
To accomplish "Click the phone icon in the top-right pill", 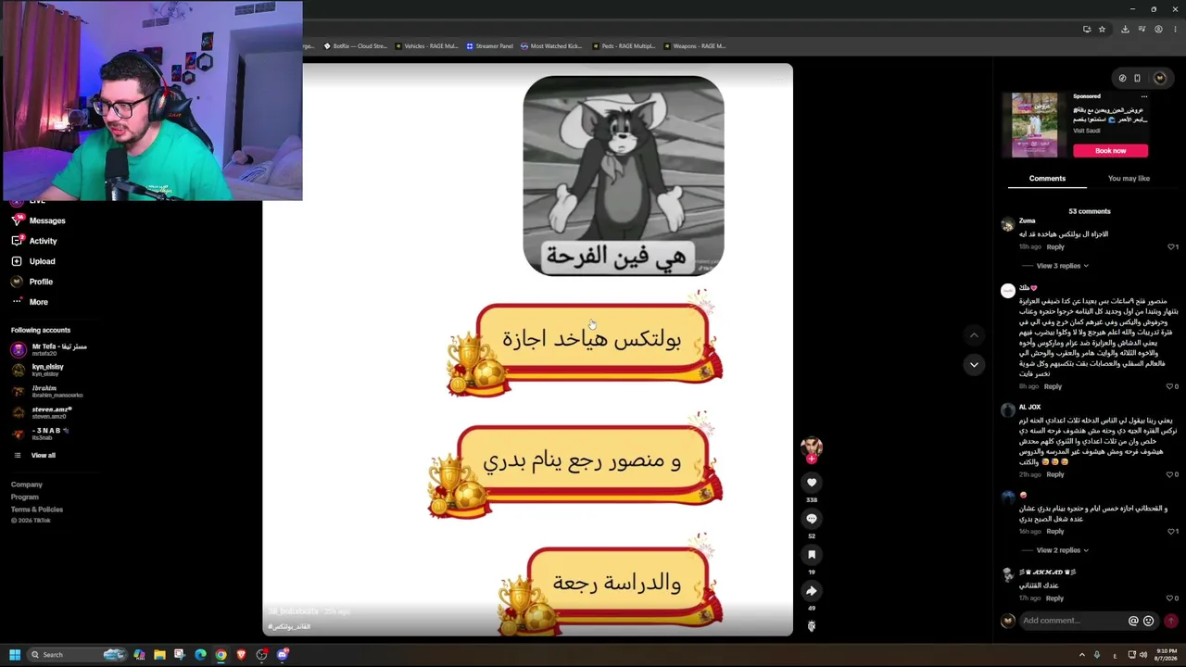I will (x=1138, y=78).
